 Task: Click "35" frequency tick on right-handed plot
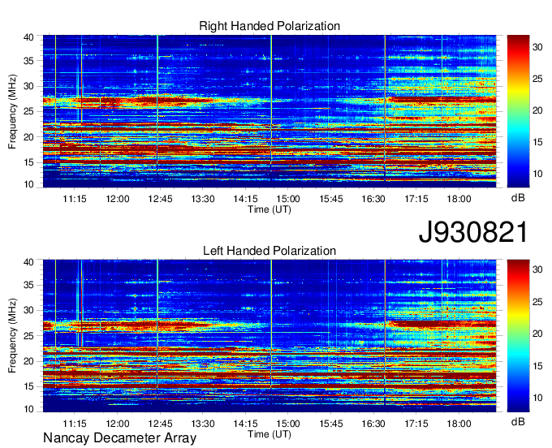[29, 61]
